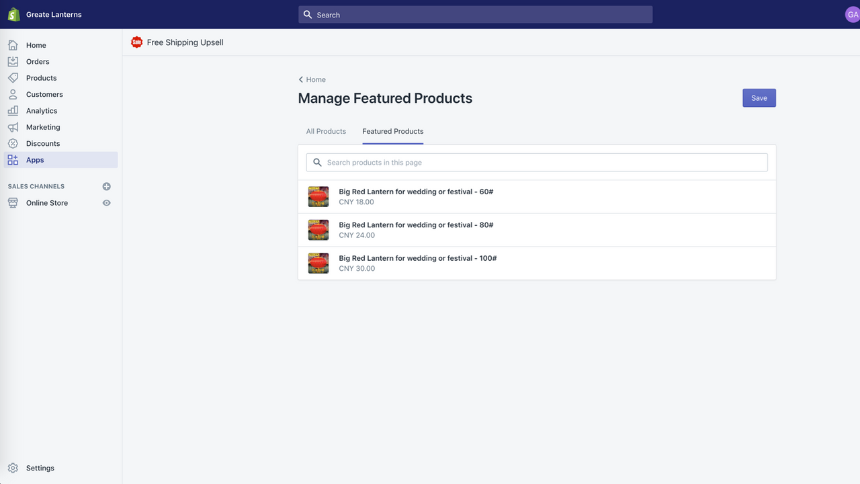The image size is (860, 484).
Task: Open Online Store sales channel
Action: point(47,203)
